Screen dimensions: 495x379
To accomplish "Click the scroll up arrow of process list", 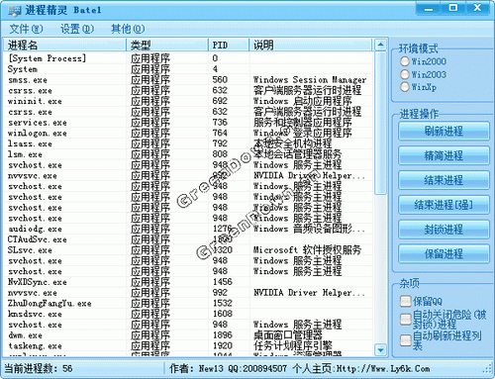I will [x=380, y=45].
